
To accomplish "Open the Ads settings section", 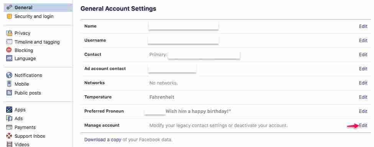I will (19, 119).
